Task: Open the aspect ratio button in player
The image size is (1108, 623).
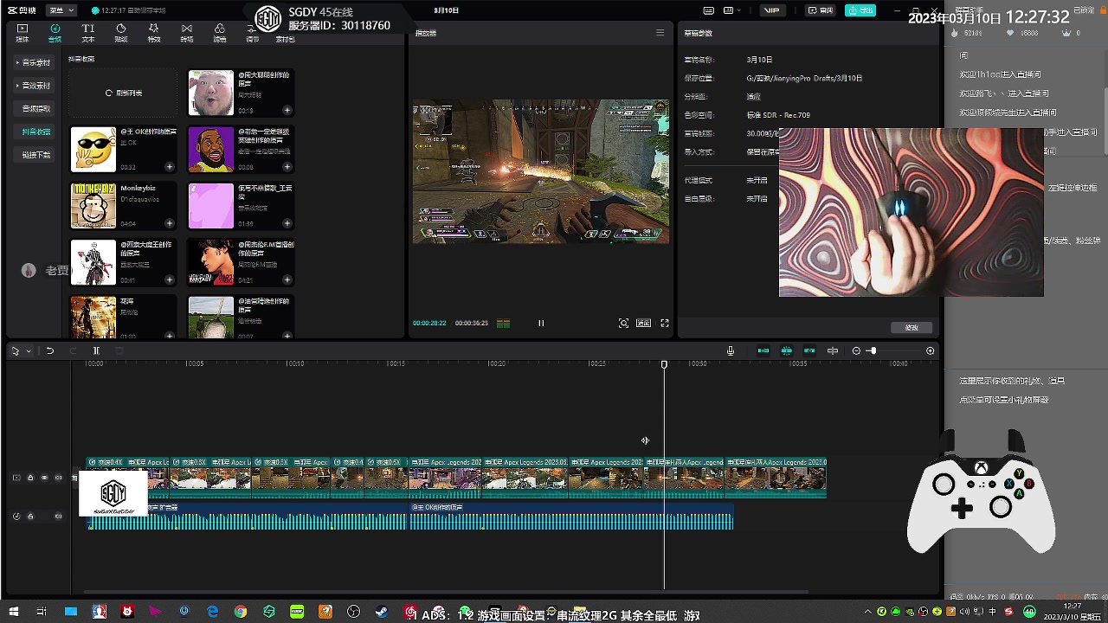Action: (643, 323)
